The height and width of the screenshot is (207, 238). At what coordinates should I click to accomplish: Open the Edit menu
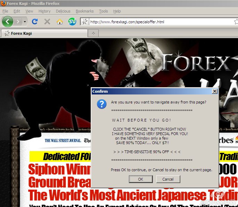tap(17, 11)
